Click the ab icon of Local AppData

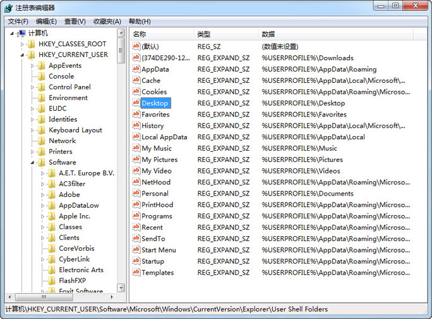click(136, 137)
